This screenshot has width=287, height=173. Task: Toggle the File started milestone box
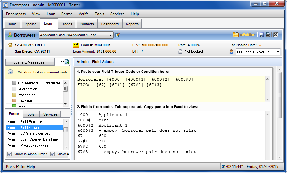point(14,83)
